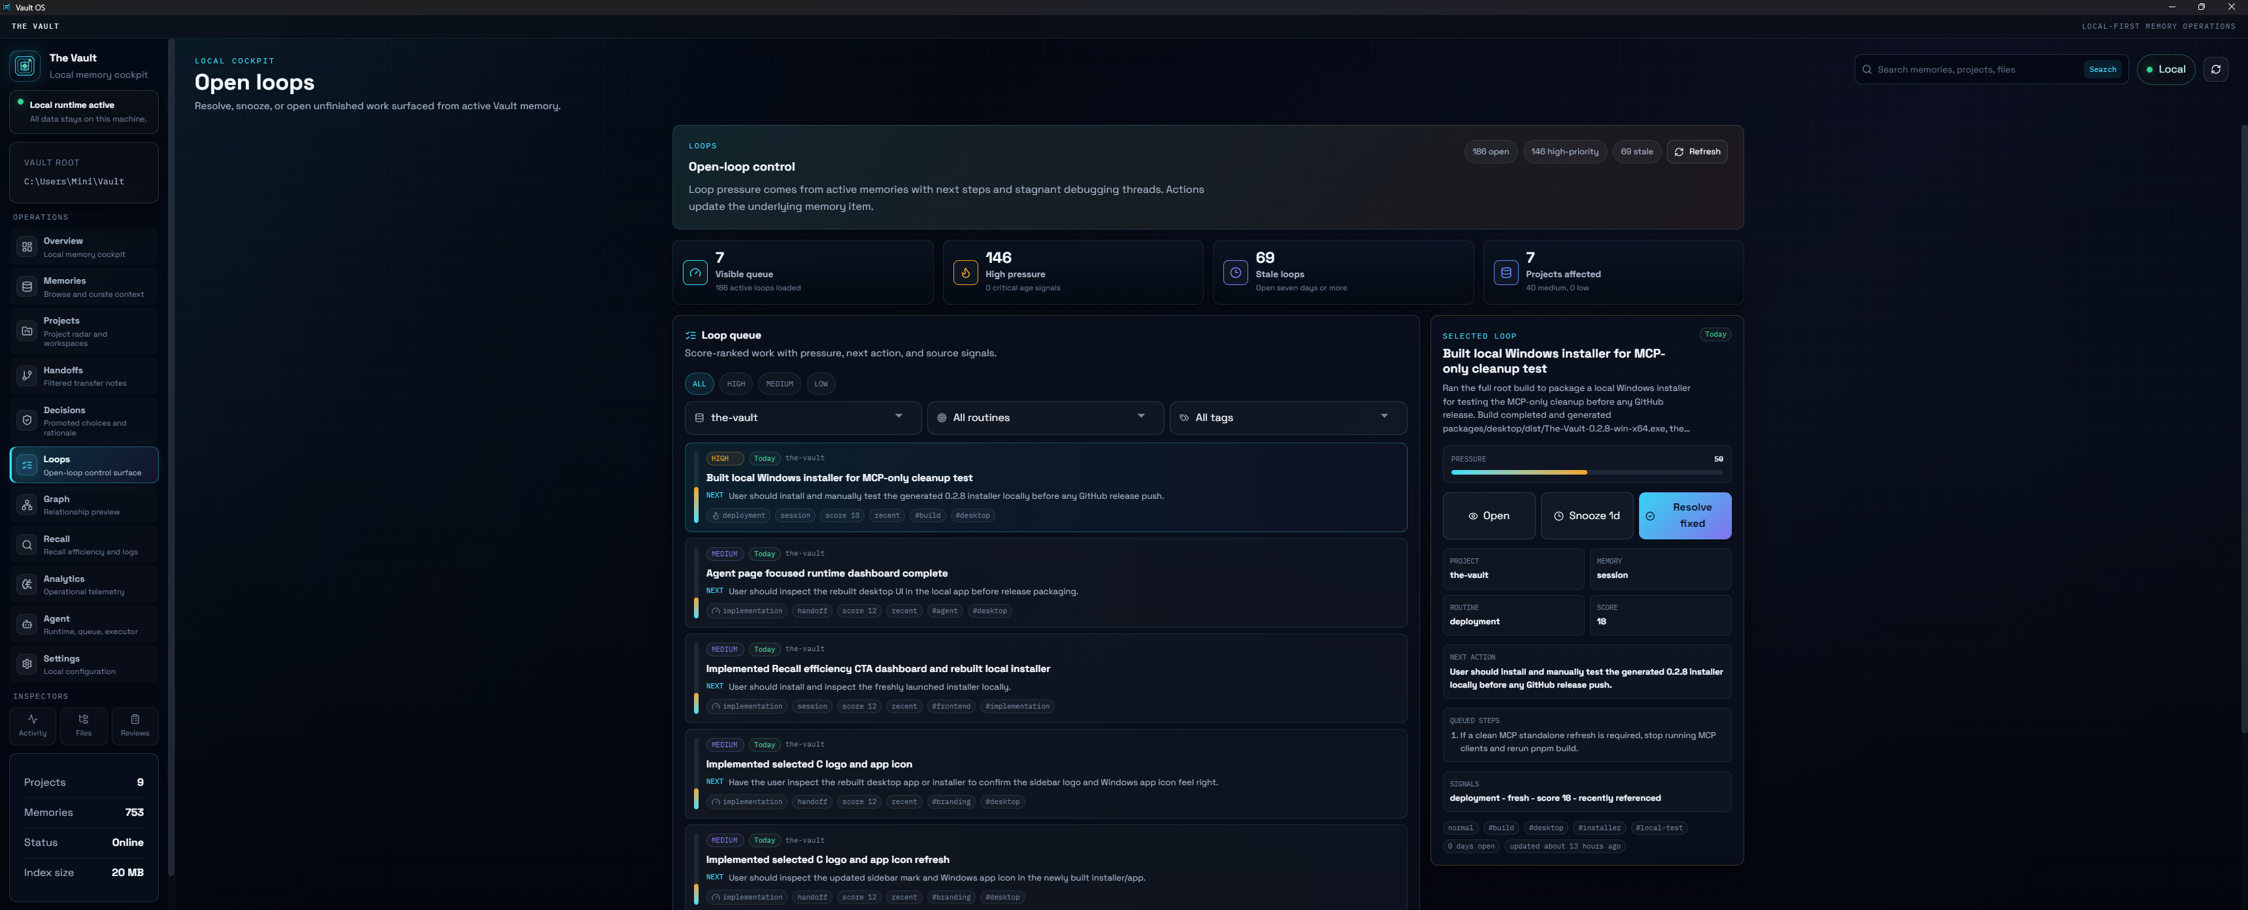Open Recall search icon
This screenshot has width=2248, height=910.
tap(27, 545)
